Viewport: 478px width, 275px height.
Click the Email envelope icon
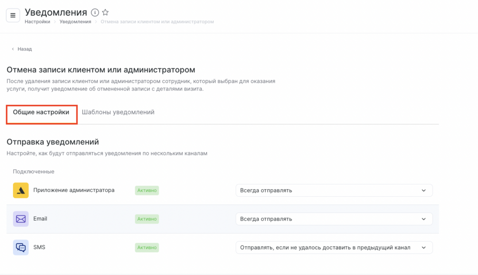(21, 219)
